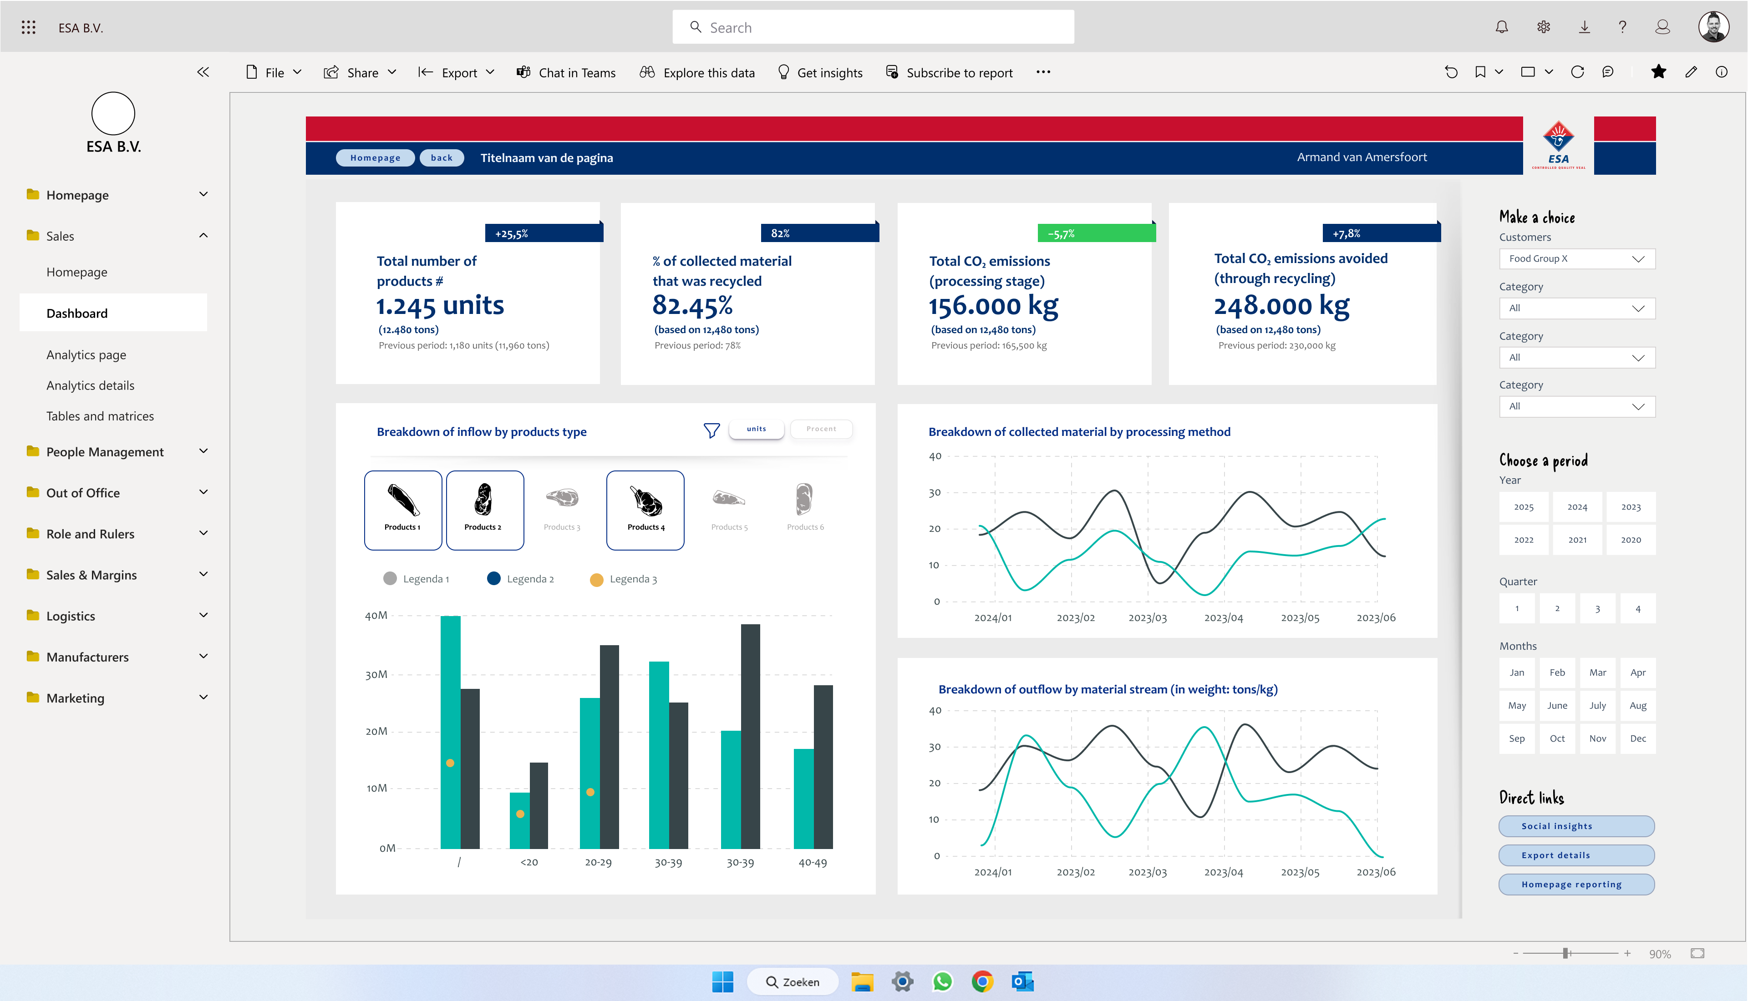This screenshot has width=1748, height=1001.
Task: Click the zoom slider handle
Action: pos(1565,954)
